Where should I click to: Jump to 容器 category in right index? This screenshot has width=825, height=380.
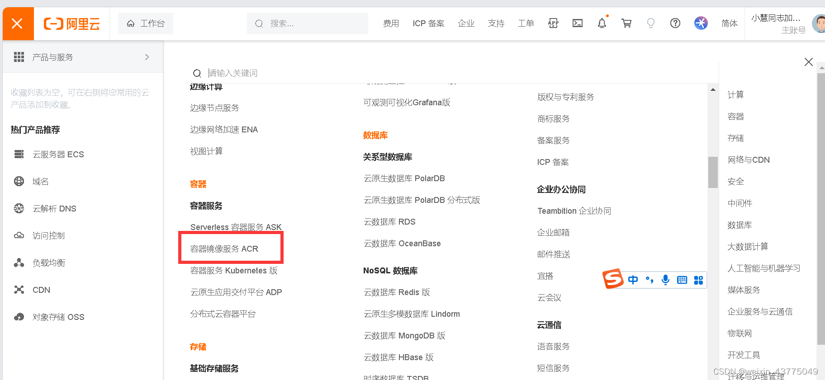point(735,117)
